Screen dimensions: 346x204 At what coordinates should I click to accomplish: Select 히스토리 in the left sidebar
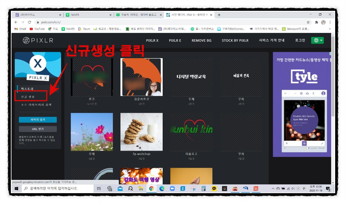tap(27, 89)
